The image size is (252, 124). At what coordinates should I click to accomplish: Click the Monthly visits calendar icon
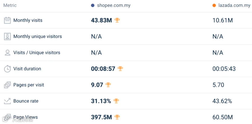7,20
